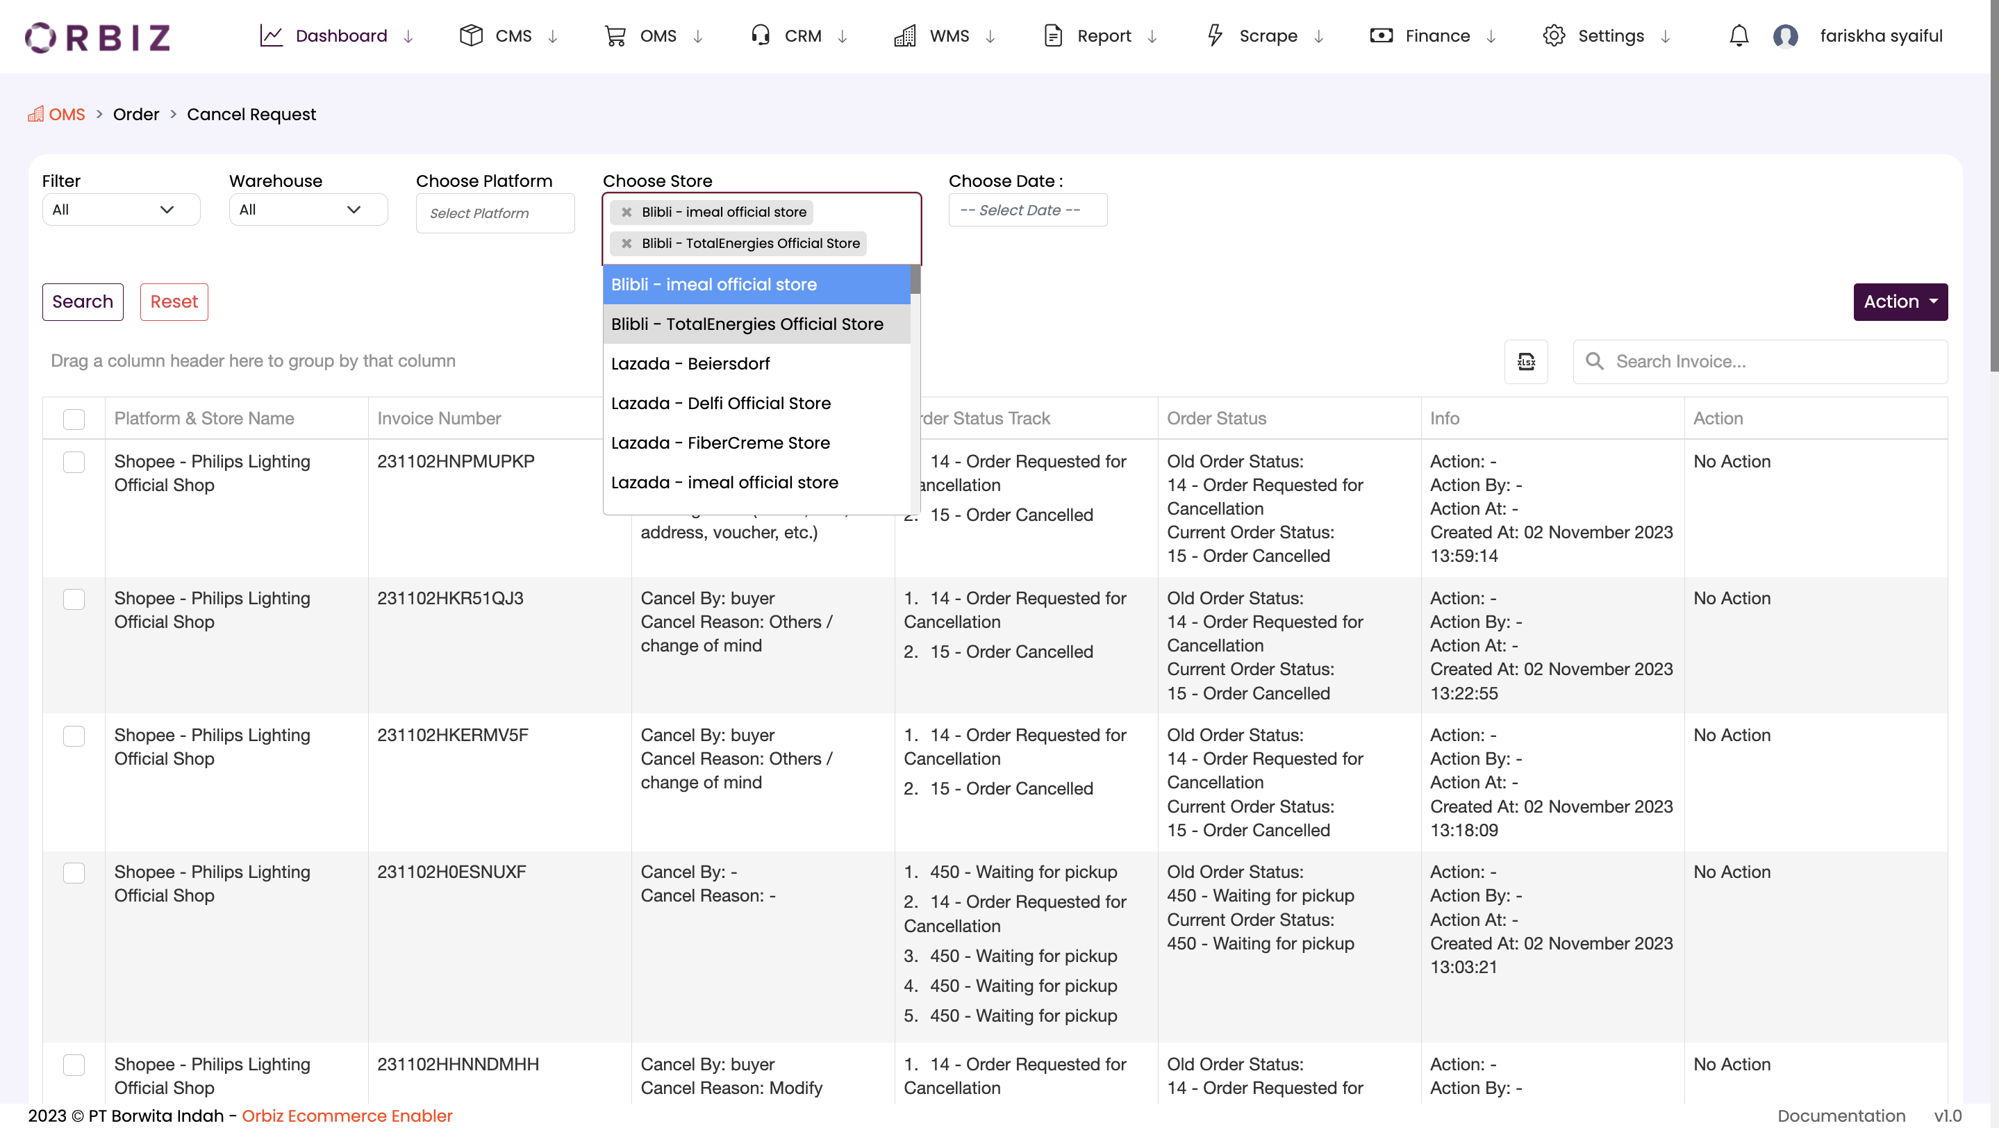Open the Choose Platform selector
This screenshot has height=1128, width=1999.
click(x=495, y=213)
